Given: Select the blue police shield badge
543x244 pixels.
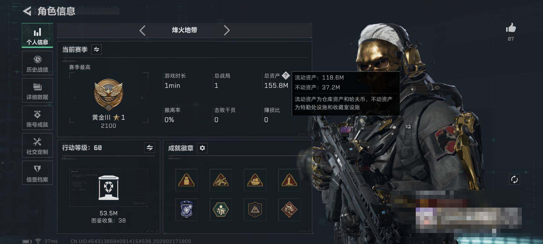Looking at the screenshot, I should tap(186, 210).
